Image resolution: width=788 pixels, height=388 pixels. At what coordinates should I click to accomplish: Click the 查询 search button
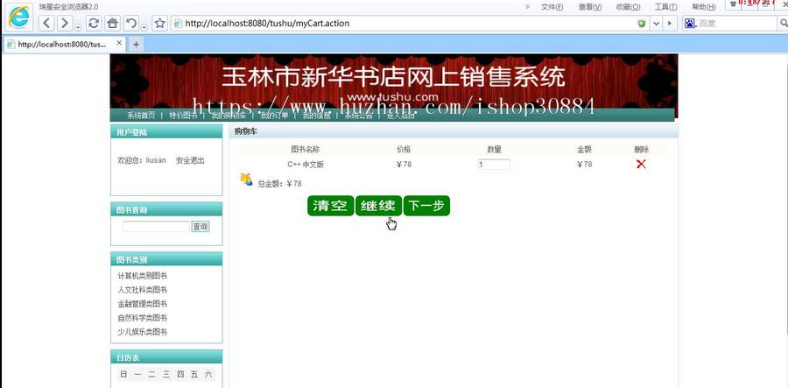pos(200,227)
